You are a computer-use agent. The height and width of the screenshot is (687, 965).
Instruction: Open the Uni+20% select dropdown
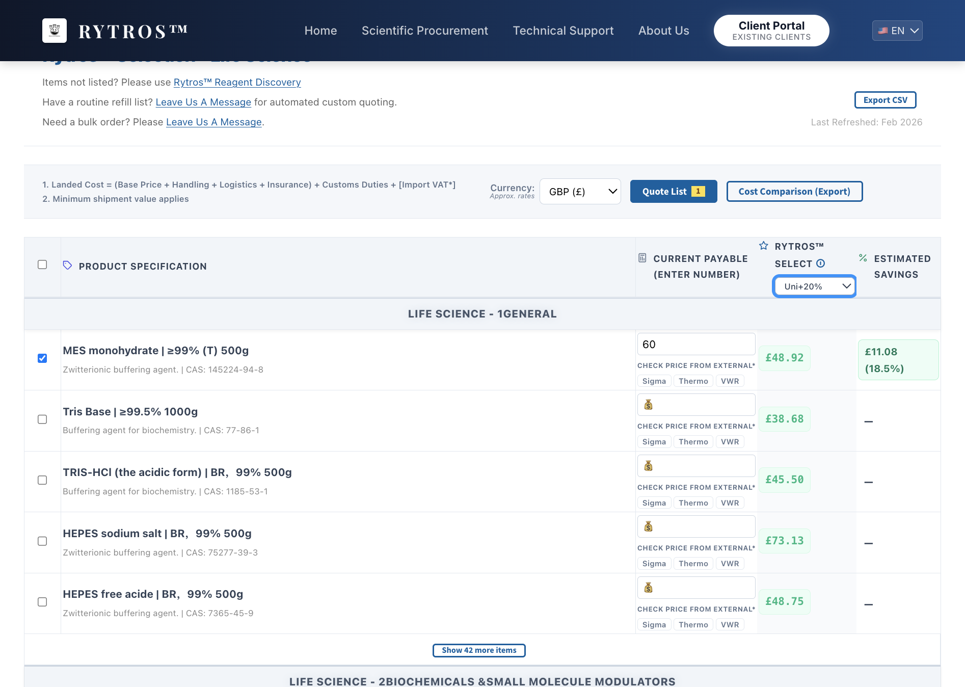click(814, 286)
